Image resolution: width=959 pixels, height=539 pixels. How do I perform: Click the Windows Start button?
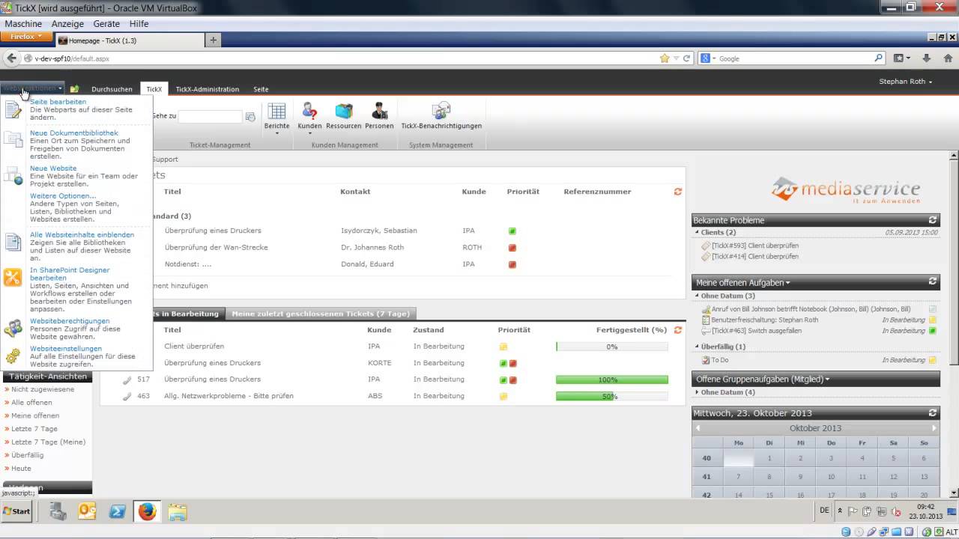[x=16, y=511]
